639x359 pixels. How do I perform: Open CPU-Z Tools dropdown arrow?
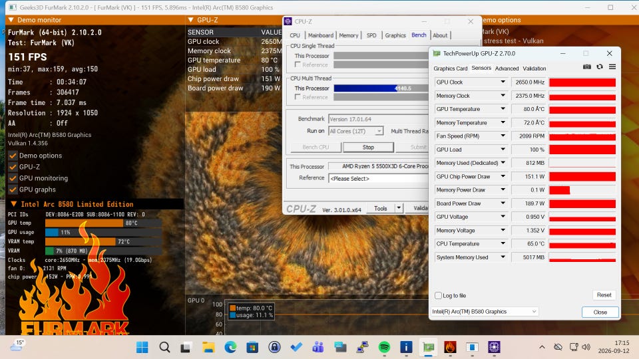[x=399, y=208]
